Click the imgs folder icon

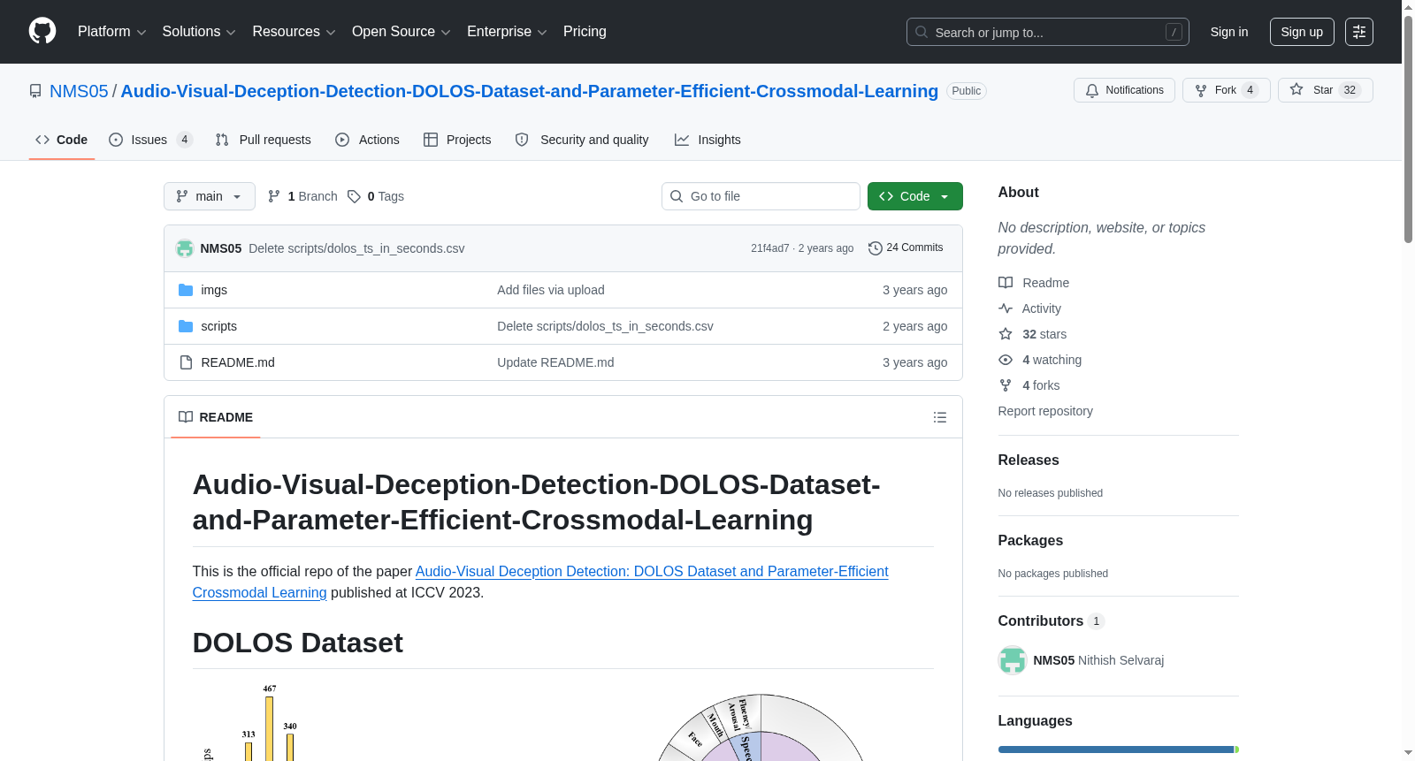(x=186, y=290)
